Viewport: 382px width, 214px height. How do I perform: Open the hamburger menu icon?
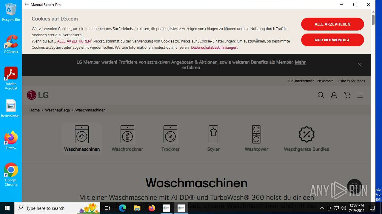[x=360, y=95]
